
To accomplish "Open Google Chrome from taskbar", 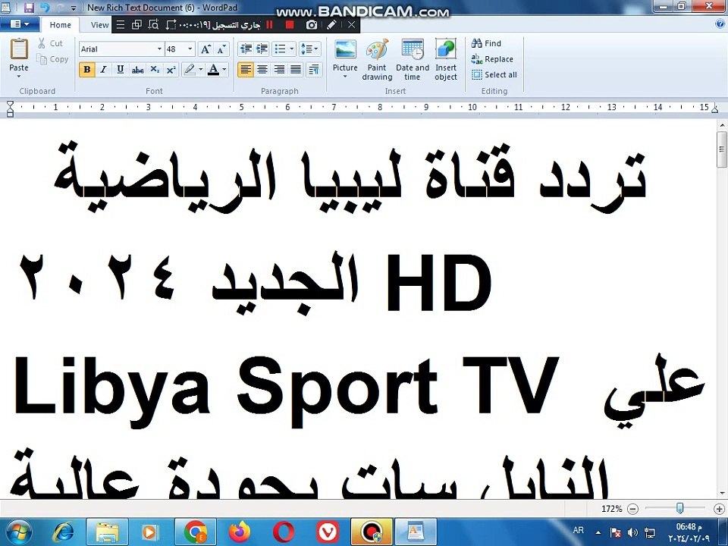I will 196,532.
